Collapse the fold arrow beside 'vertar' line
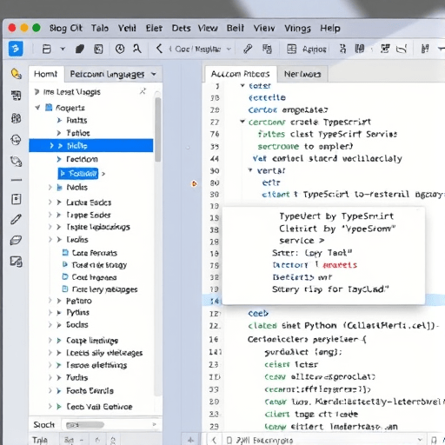This screenshot has width=445, height=445. (x=250, y=170)
